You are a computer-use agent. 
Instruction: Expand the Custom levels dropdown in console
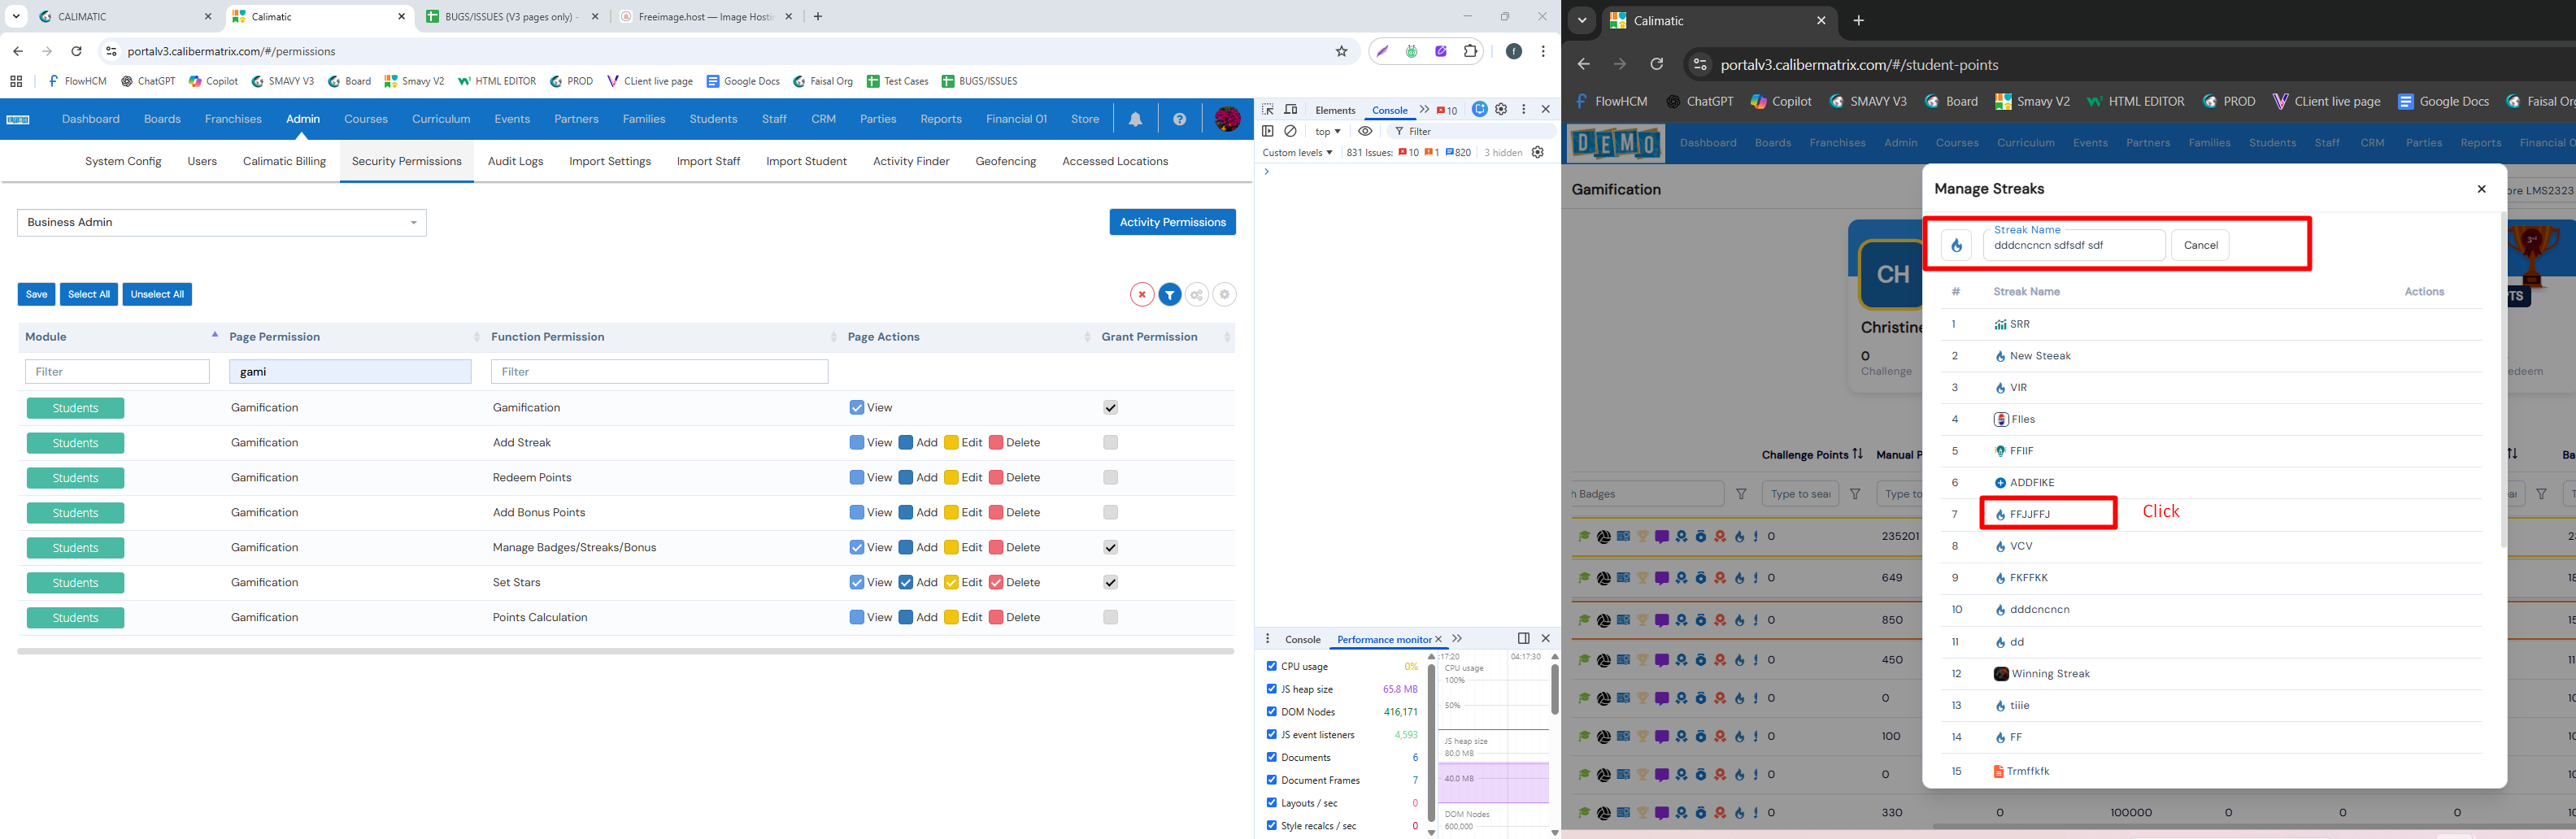(1297, 153)
